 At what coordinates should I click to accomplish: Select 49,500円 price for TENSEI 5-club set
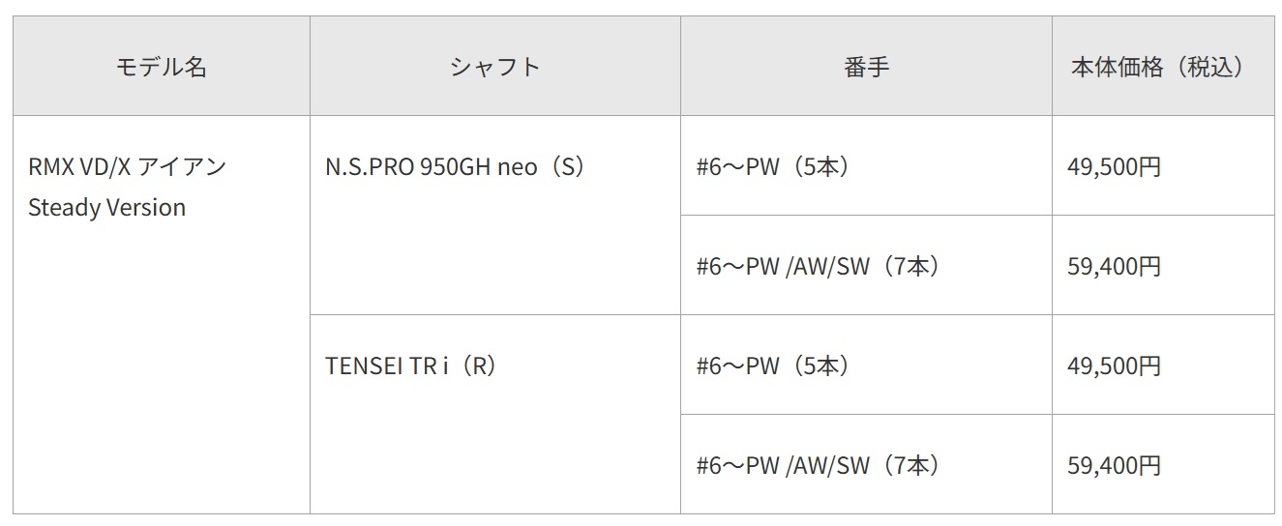pos(1114,366)
